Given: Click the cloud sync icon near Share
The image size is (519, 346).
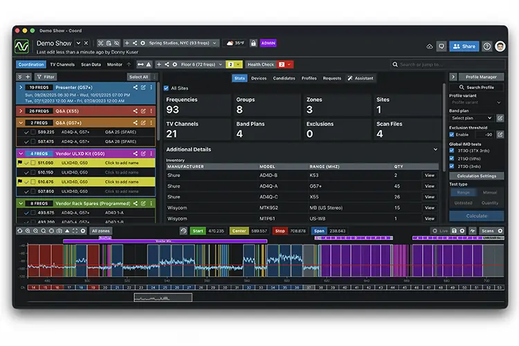Looking at the screenshot, I should [x=429, y=46].
